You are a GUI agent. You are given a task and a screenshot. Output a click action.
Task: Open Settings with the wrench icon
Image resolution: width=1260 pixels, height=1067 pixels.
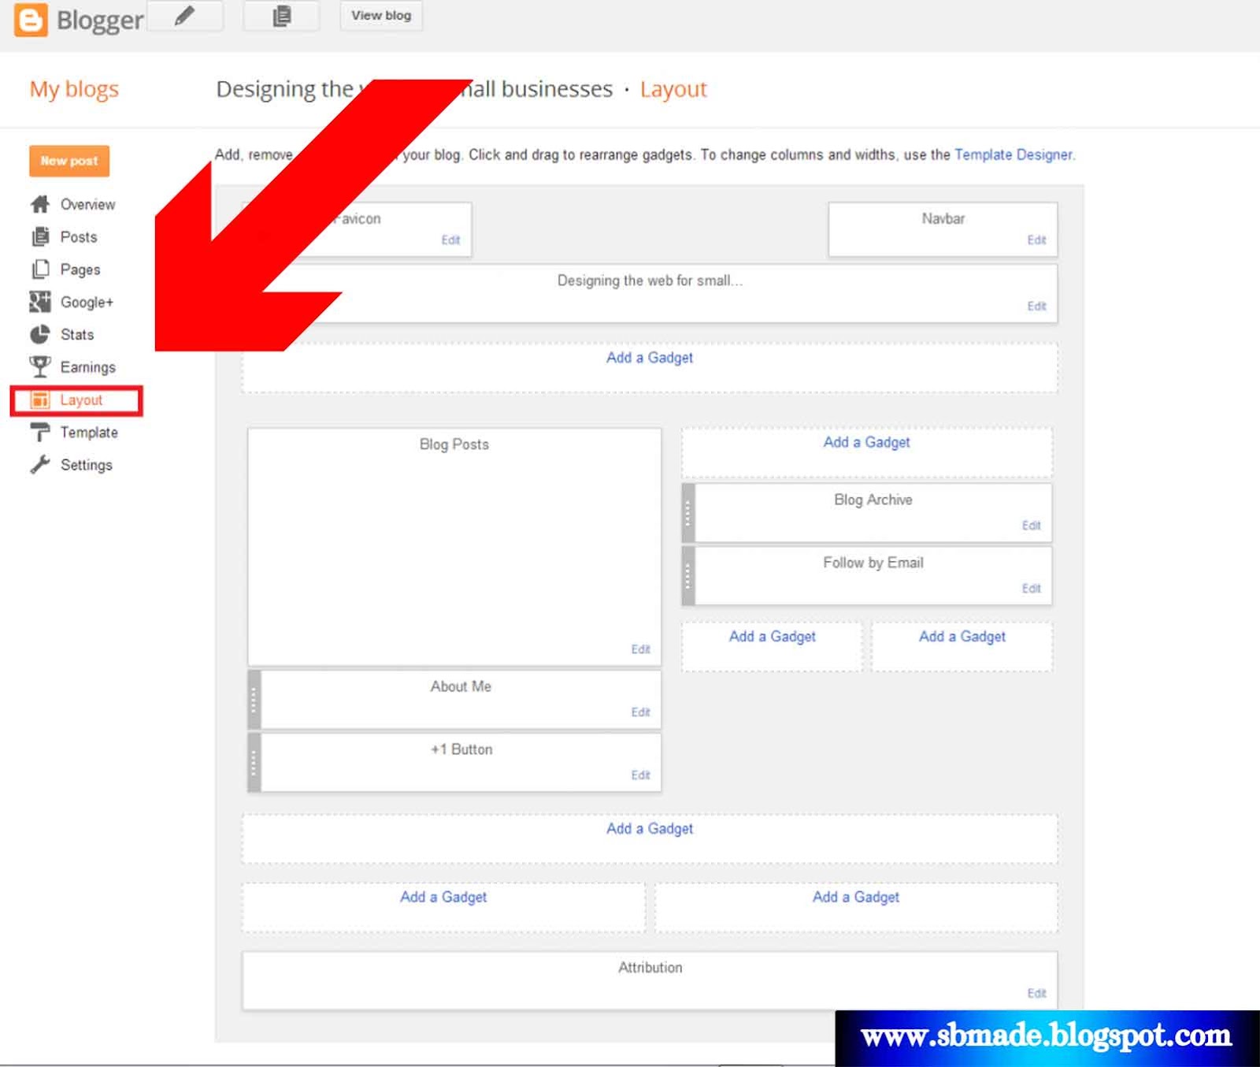pyautogui.click(x=40, y=465)
